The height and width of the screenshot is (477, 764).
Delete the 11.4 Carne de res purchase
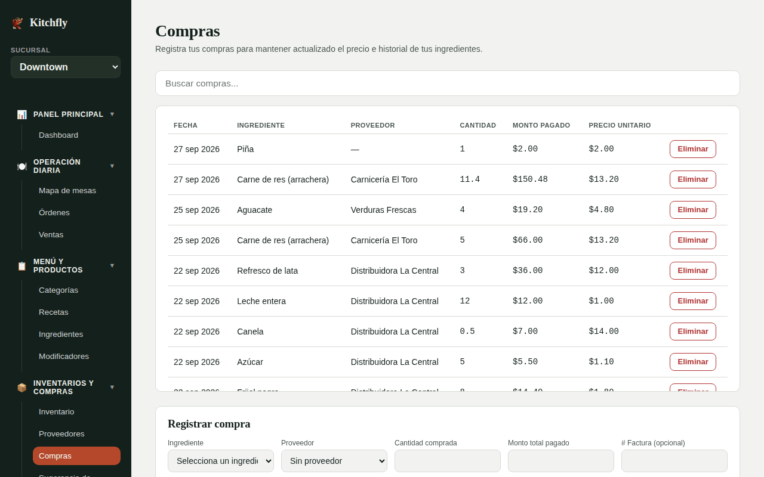tap(692, 179)
